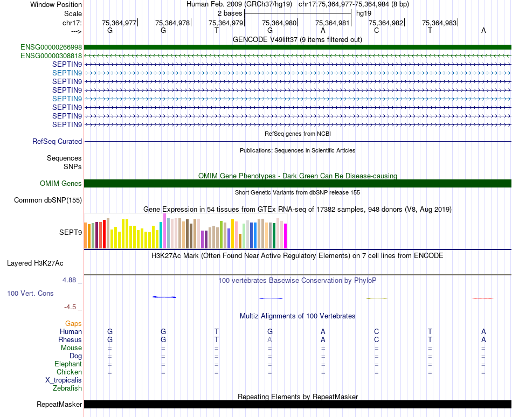Click the C base in the Human row
The width and height of the screenshot is (512, 417).
pyautogui.click(x=377, y=331)
